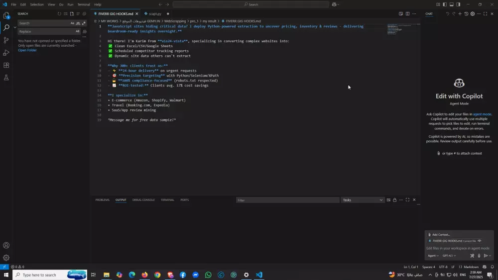The width and height of the screenshot is (498, 280).
Task: Open Copilot menu in title bar
Action: coord(335,4)
